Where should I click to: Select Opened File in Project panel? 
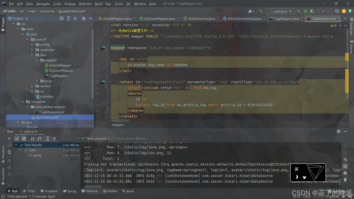(x=61, y=18)
